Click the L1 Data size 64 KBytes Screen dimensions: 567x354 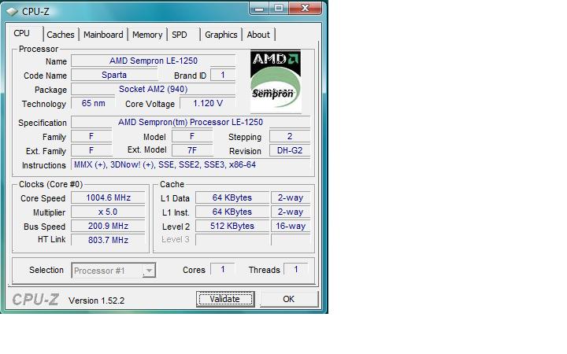tap(232, 197)
